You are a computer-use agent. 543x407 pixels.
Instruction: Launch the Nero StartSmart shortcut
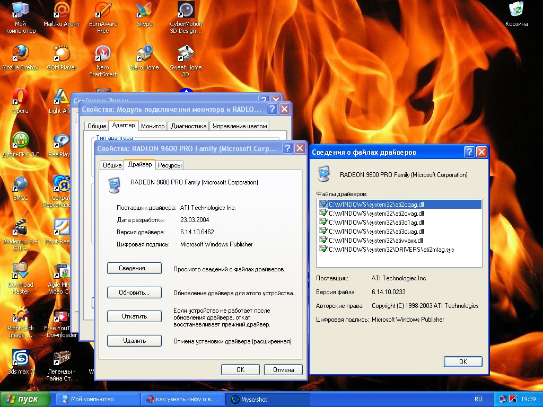coord(103,61)
